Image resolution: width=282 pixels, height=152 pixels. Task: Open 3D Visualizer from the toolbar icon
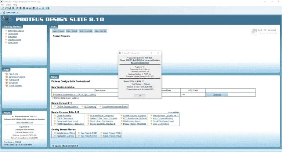click(x=27, y=8)
